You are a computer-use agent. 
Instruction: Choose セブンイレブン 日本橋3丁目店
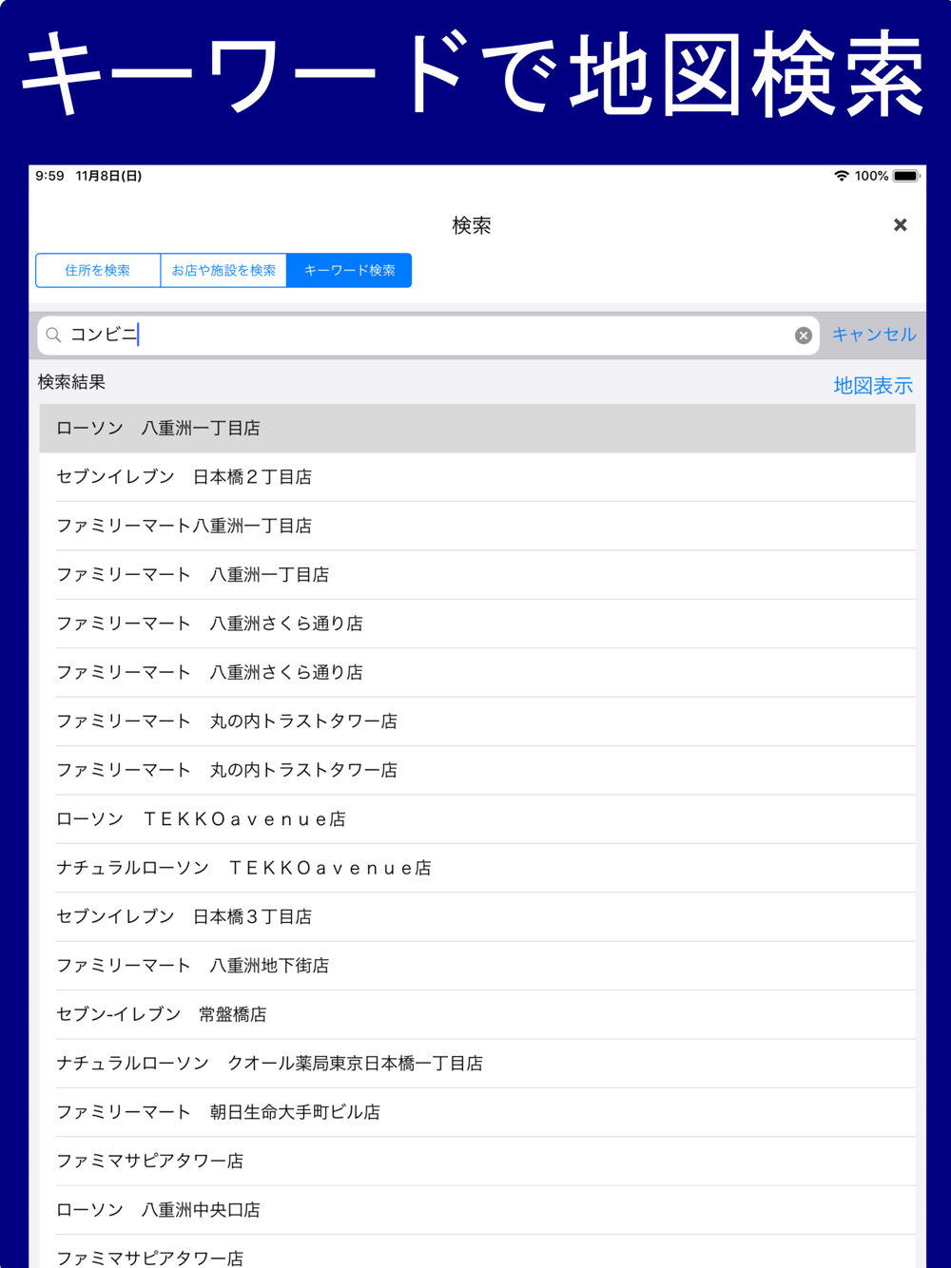tap(477, 917)
